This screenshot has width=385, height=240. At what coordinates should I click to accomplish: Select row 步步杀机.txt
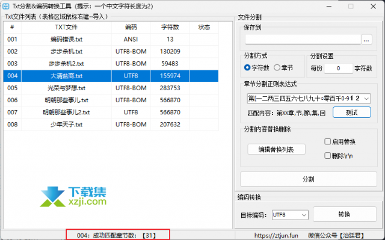tap(111, 52)
